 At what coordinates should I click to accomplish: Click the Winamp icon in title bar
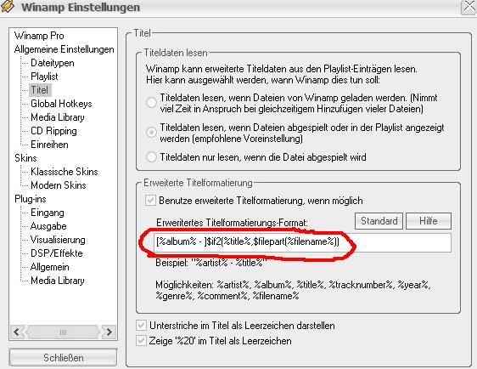click(x=7, y=6)
